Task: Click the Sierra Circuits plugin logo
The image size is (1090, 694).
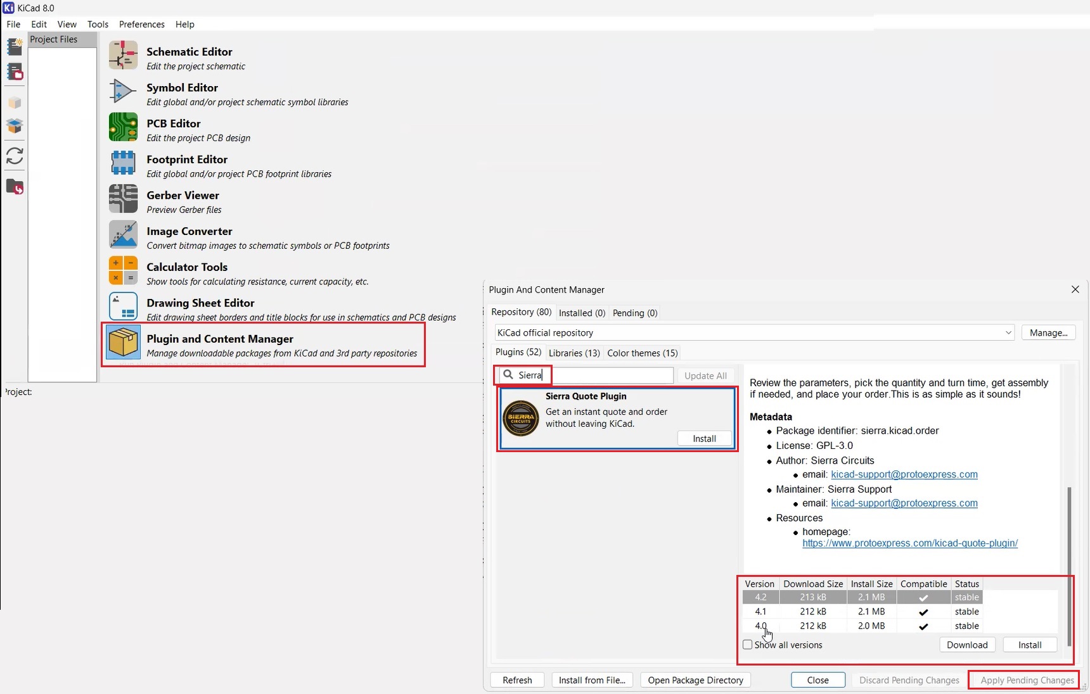Action: click(521, 419)
